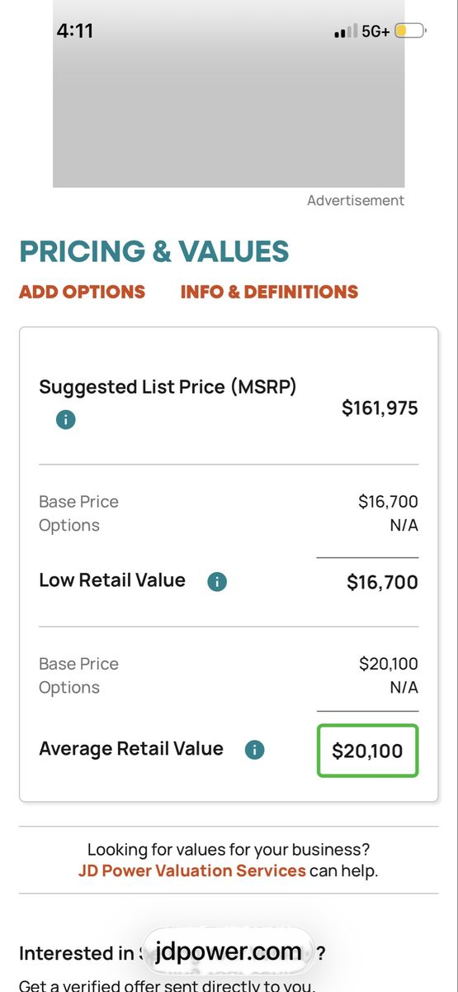Image resolution: width=458 pixels, height=992 pixels.
Task: Tap the cellular signal bars icon
Action: 345,31
